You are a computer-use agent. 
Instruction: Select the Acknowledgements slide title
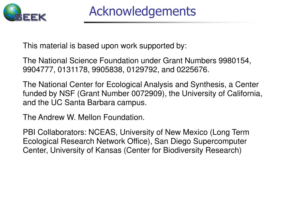coord(142,11)
